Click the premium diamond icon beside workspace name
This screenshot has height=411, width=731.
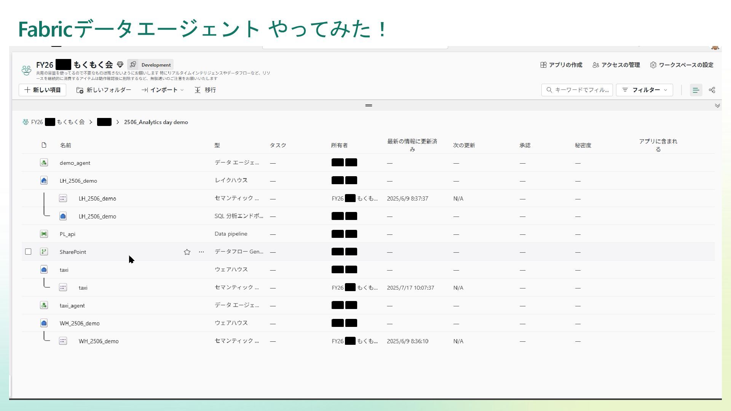coord(120,65)
